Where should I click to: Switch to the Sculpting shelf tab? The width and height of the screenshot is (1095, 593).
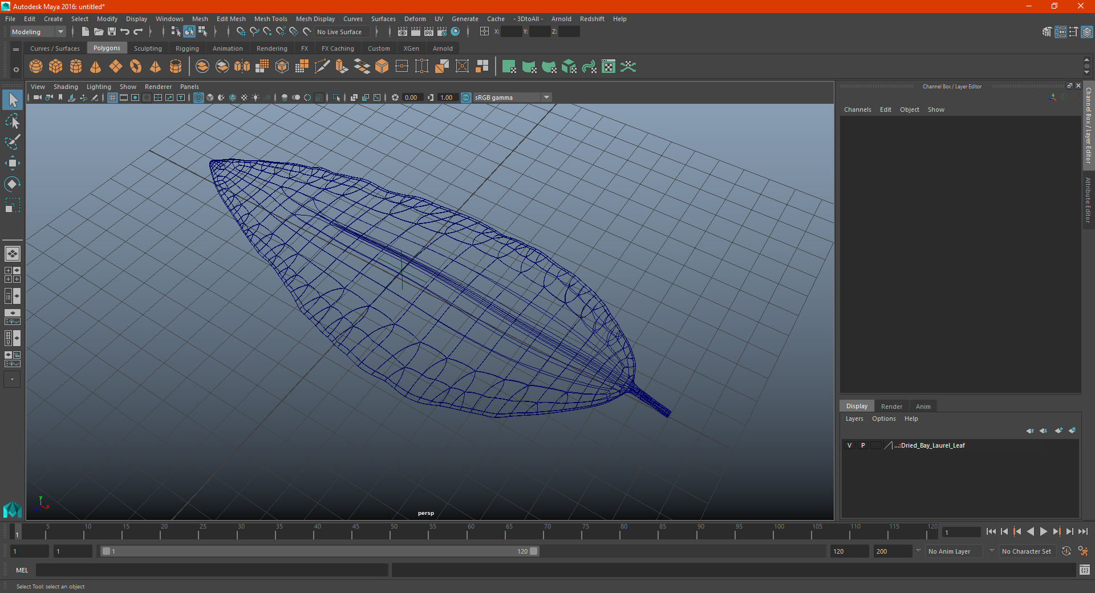(148, 48)
